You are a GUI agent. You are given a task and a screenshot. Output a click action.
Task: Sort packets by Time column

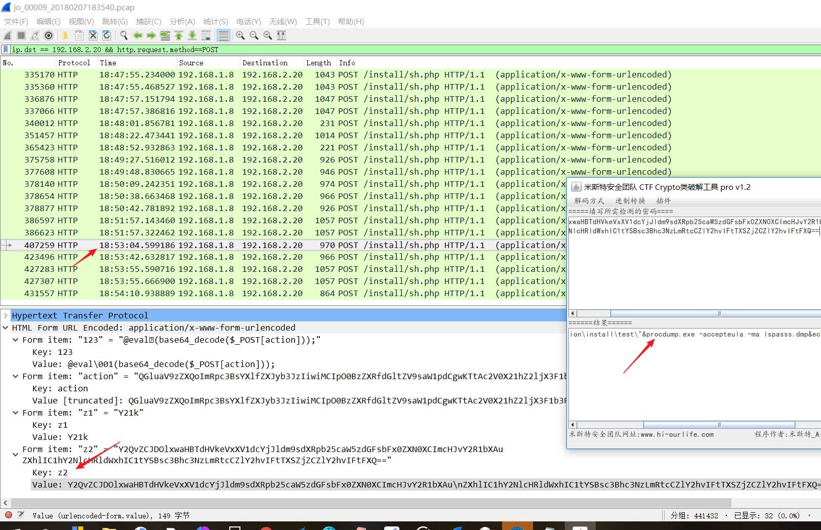click(137, 63)
